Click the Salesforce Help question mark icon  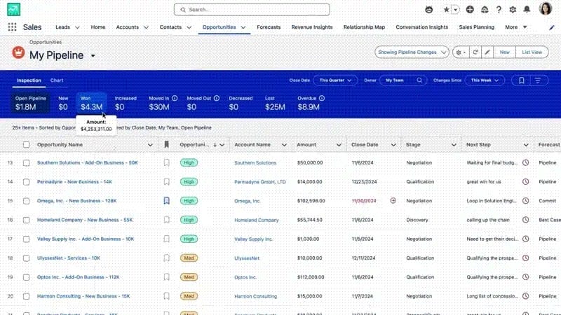click(x=499, y=10)
